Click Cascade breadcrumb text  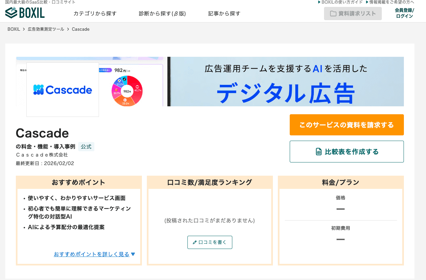(x=81, y=29)
